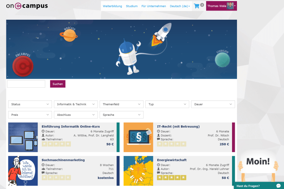Click Einführung Informatik course thumbnail
284x189 pixels.
pos(23,137)
